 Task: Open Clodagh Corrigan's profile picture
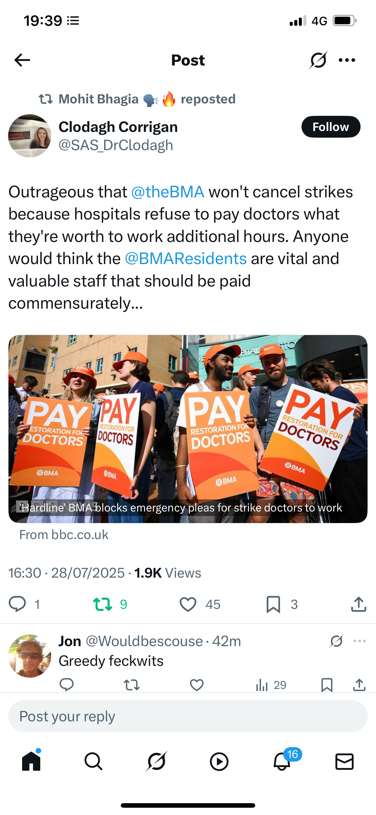pos(30,136)
